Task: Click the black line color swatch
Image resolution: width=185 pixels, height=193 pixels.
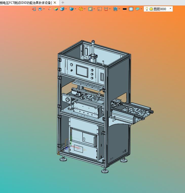Action: point(124,9)
